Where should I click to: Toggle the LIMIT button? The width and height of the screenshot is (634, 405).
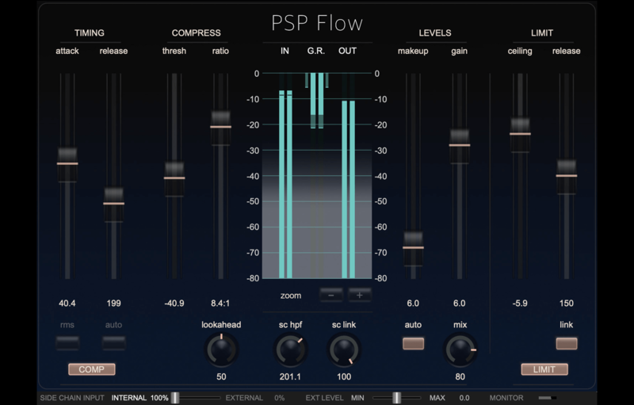(x=544, y=369)
